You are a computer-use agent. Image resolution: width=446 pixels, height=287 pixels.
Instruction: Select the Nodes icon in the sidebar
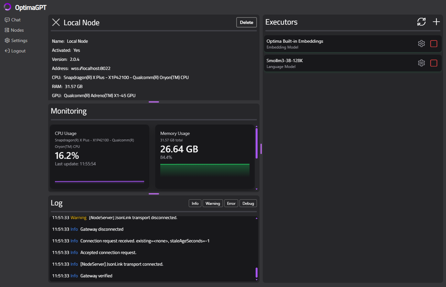tap(7, 30)
